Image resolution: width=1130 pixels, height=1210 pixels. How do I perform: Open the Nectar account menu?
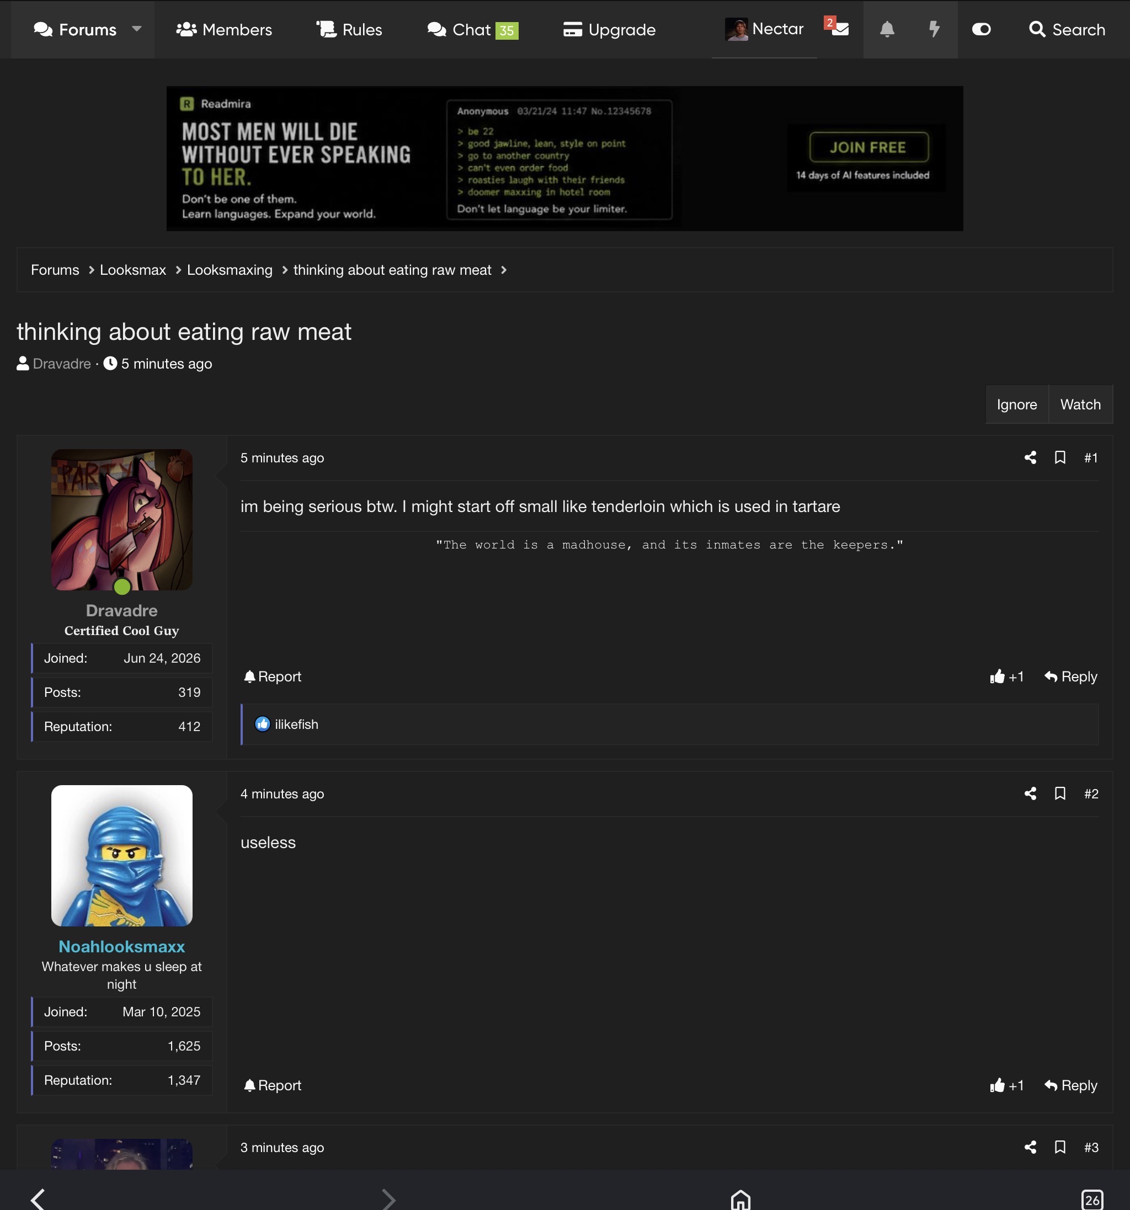tap(764, 29)
